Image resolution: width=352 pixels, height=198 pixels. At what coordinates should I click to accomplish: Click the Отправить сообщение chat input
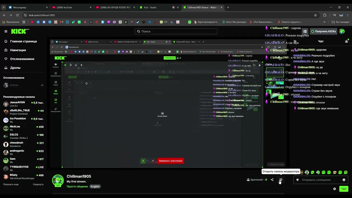321,180
